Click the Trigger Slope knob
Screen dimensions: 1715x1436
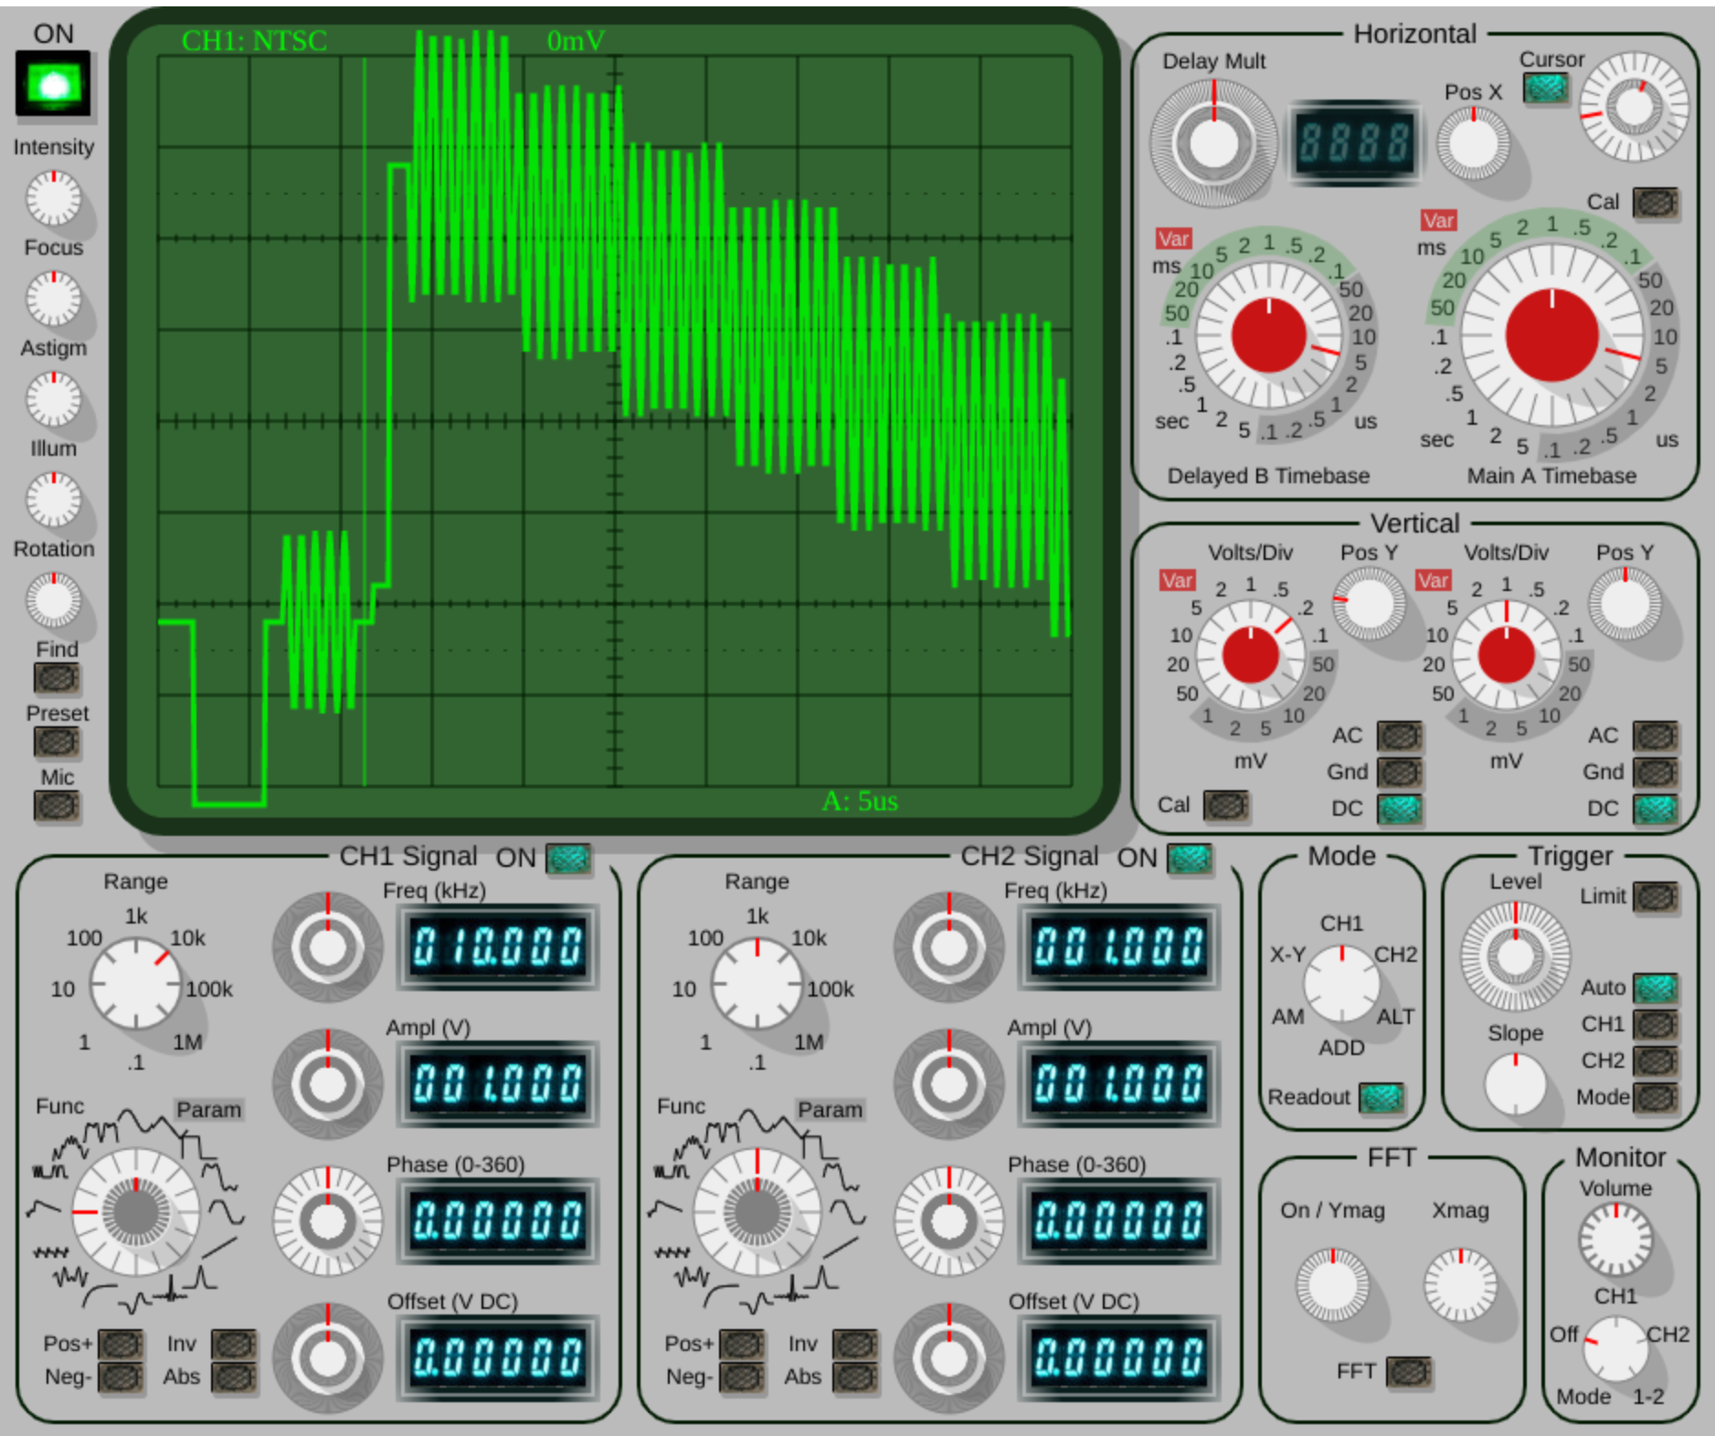[x=1515, y=1084]
